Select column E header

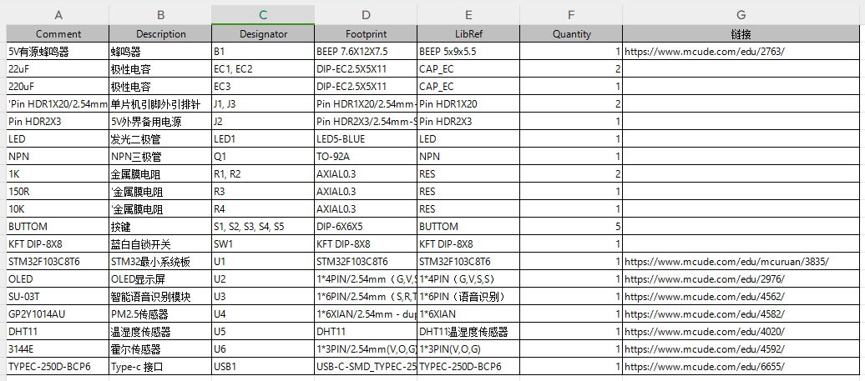coord(468,15)
